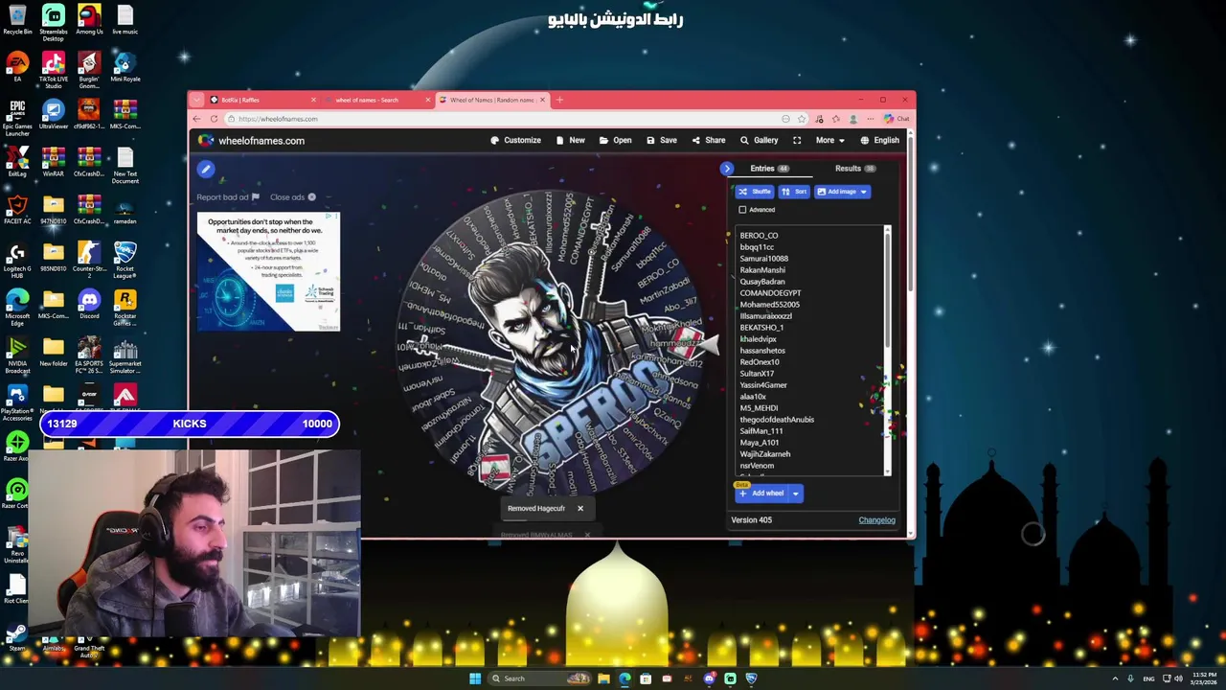1226x690 pixels.
Task: Open the WinRAR desktop icon
Action: [53, 162]
